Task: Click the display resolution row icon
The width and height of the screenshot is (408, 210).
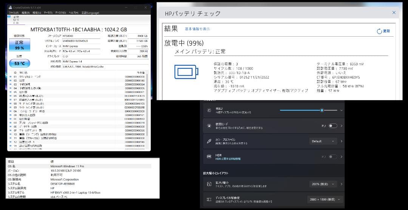Action: [x=209, y=199]
